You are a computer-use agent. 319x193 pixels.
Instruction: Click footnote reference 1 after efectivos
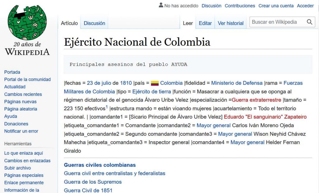tap(107, 107)
